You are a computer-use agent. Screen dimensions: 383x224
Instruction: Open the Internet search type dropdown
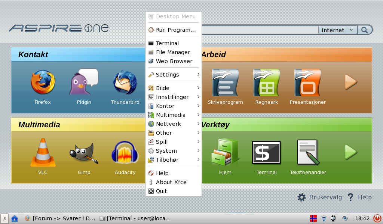[x=338, y=30]
